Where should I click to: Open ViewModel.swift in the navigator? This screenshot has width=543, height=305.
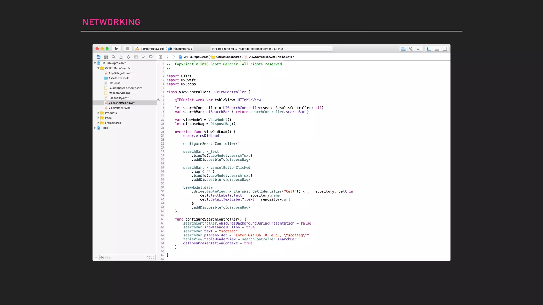(119, 108)
